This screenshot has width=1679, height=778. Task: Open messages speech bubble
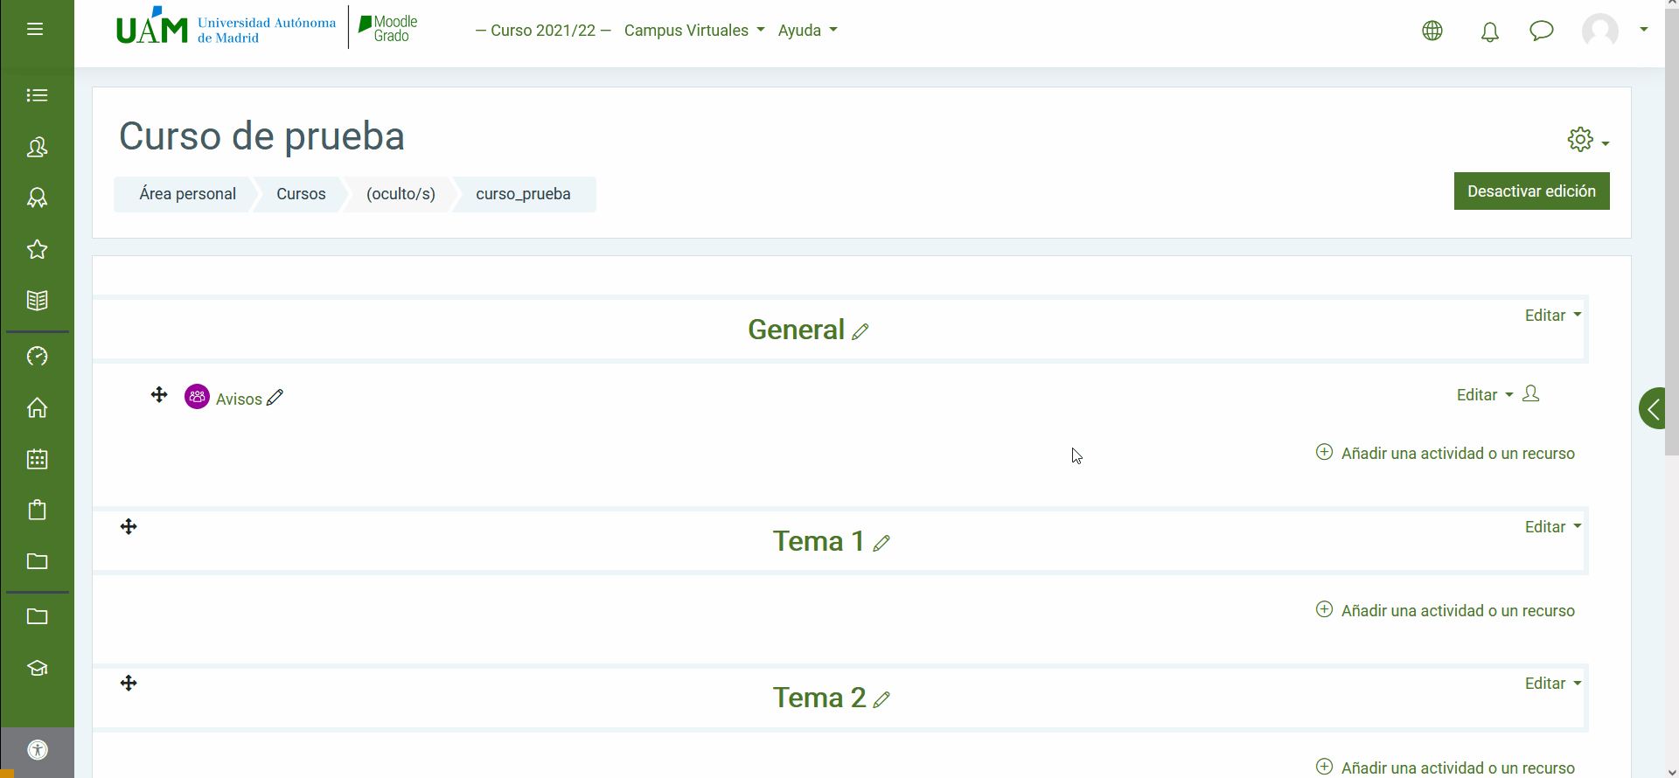pos(1542,31)
